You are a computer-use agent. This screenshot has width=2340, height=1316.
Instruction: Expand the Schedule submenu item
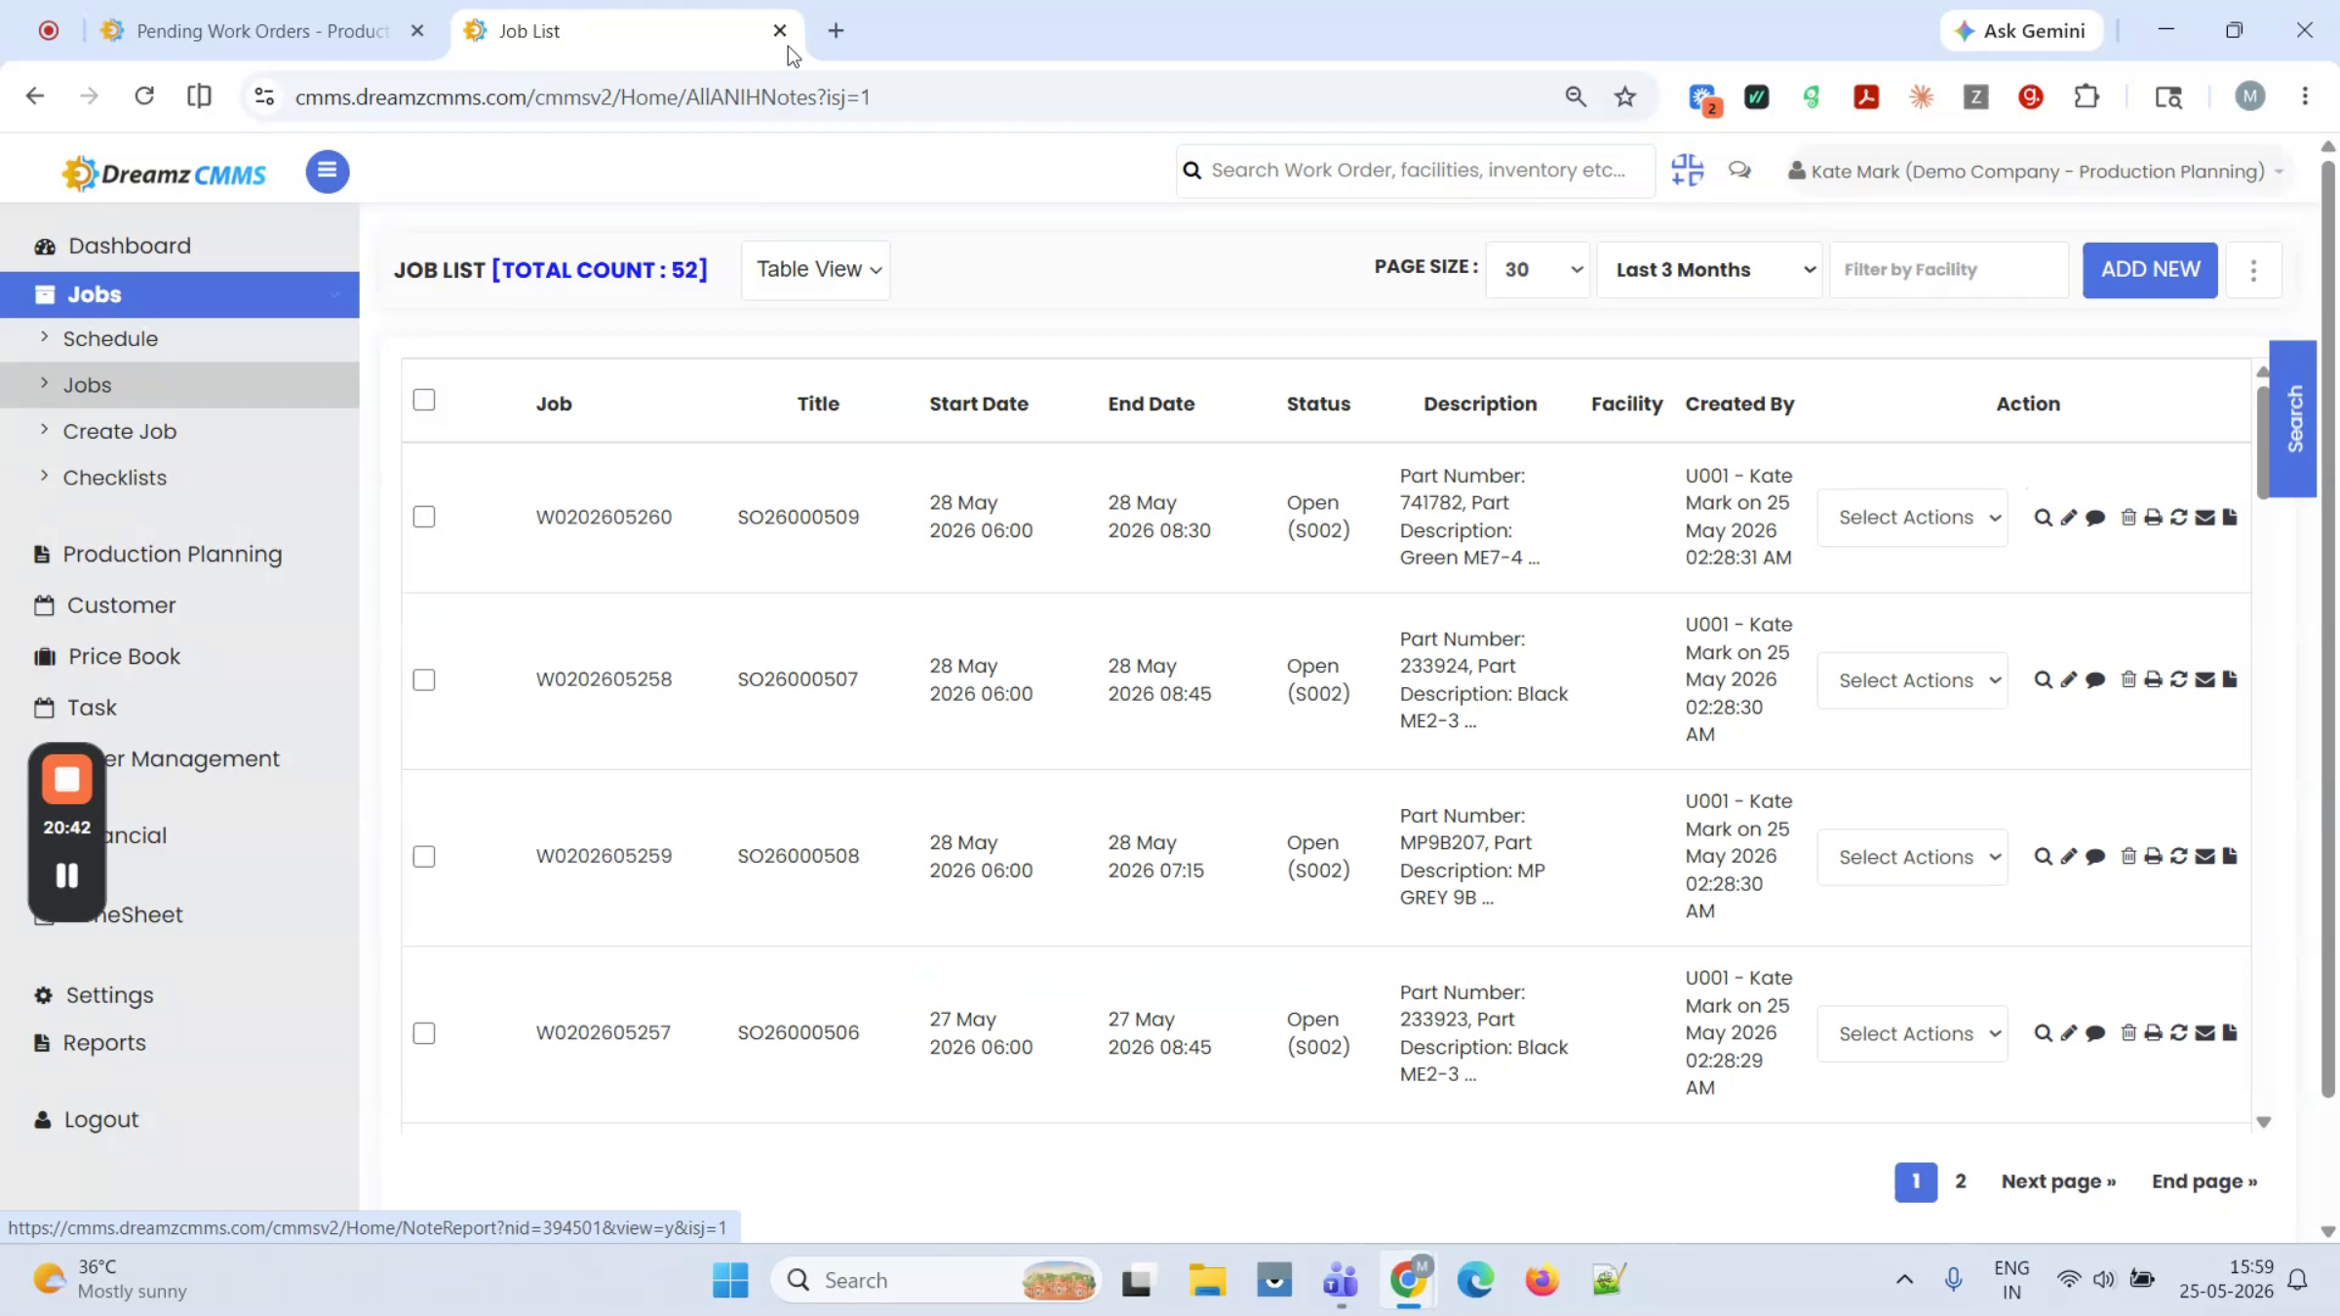pos(110,339)
